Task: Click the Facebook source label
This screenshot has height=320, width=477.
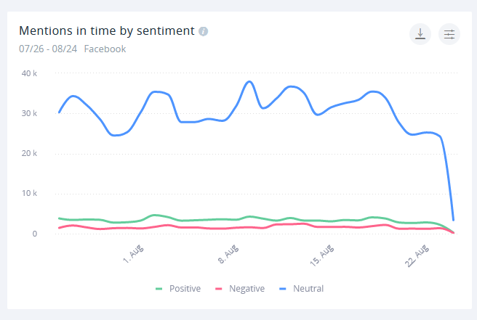Action: (x=105, y=49)
